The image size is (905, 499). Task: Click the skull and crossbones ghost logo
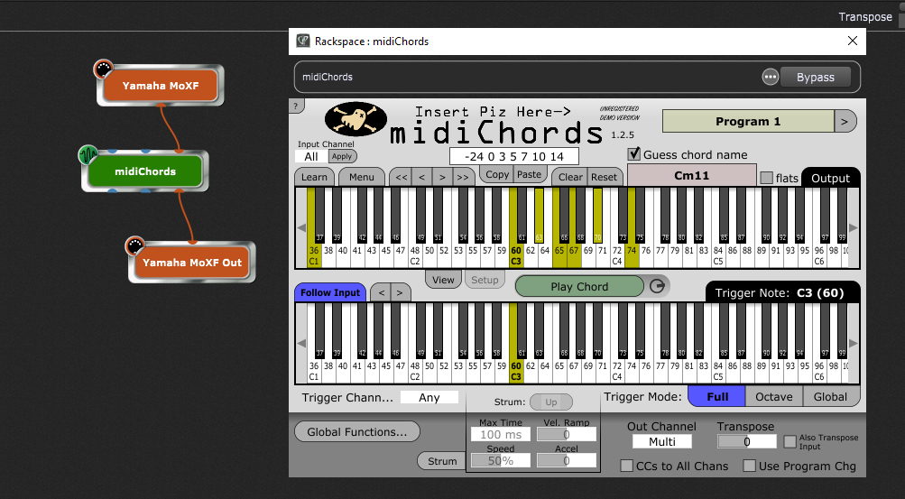click(356, 119)
